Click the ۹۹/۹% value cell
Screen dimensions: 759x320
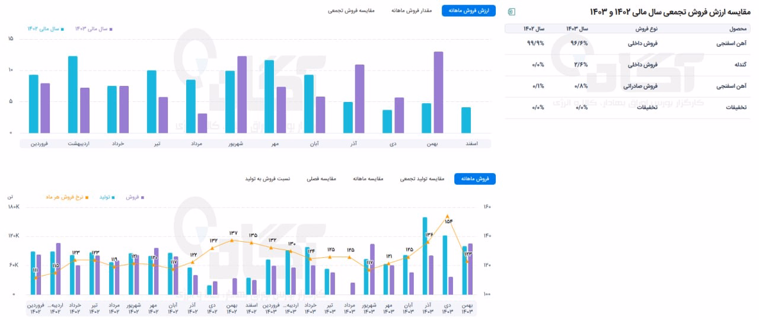click(x=535, y=44)
